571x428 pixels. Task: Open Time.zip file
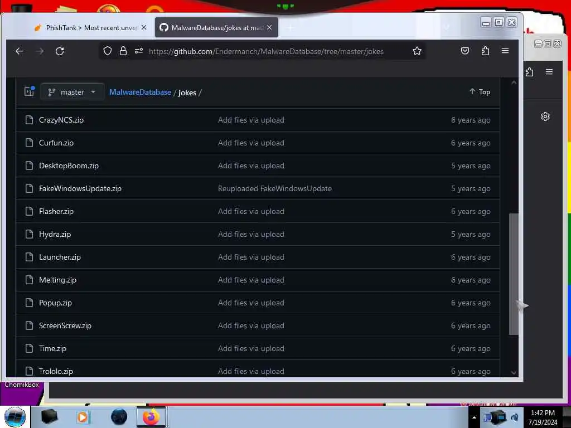tap(52, 348)
